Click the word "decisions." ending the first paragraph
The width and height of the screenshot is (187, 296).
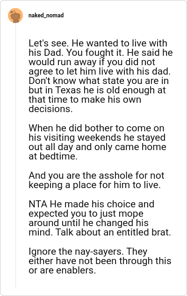50,109
